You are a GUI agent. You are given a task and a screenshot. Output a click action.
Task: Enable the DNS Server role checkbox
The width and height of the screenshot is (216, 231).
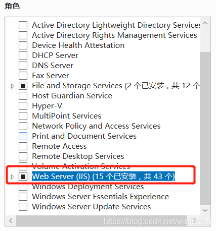[23, 66]
